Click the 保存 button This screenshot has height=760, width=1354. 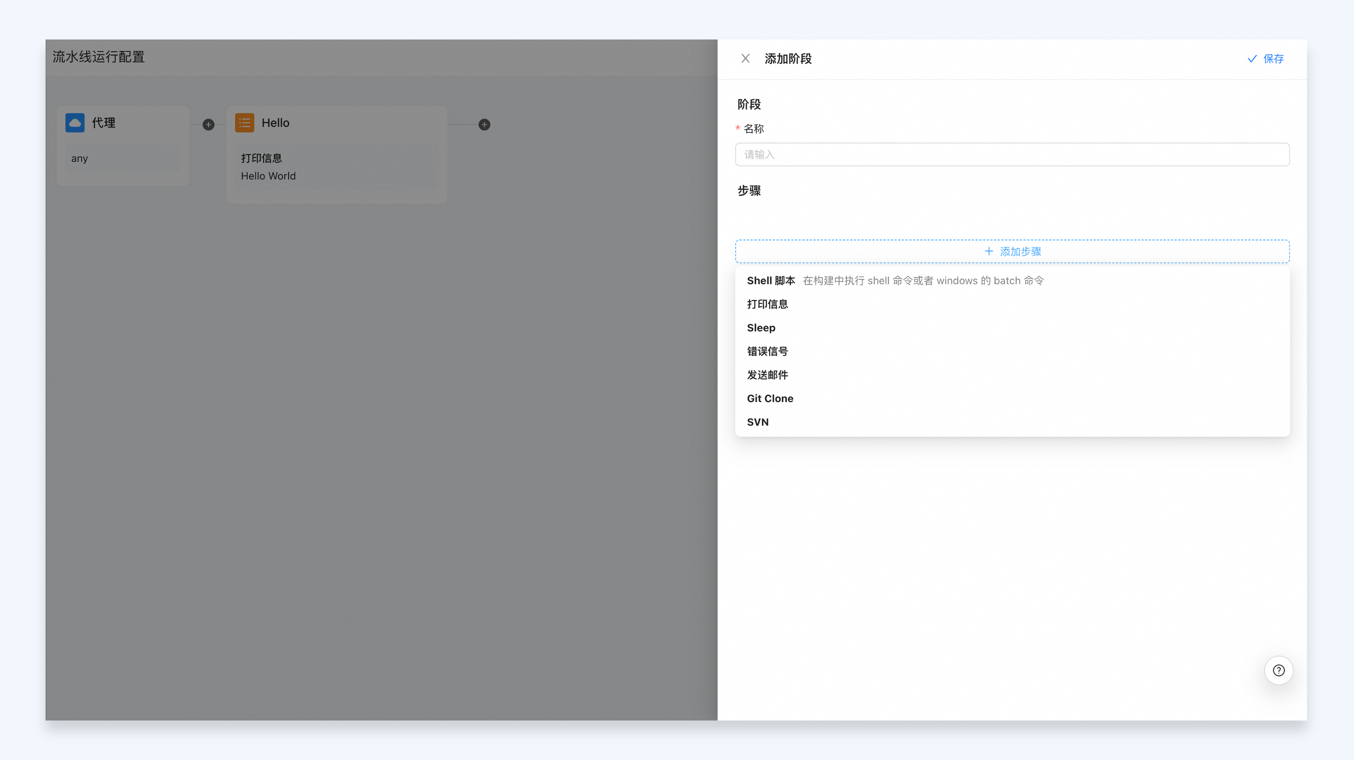[1265, 59]
